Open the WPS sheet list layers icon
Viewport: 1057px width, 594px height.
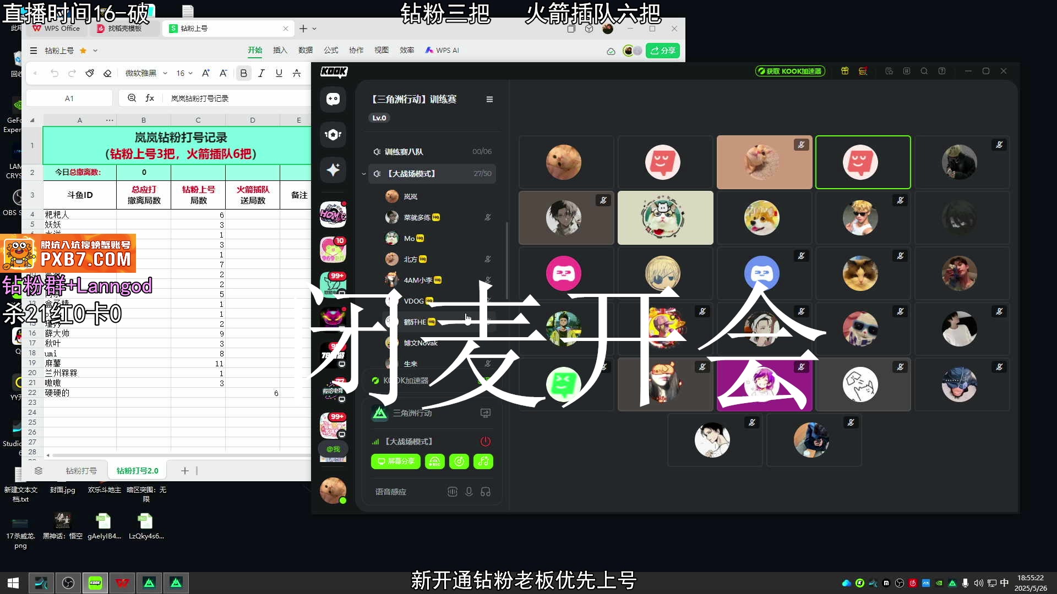pos(38,471)
